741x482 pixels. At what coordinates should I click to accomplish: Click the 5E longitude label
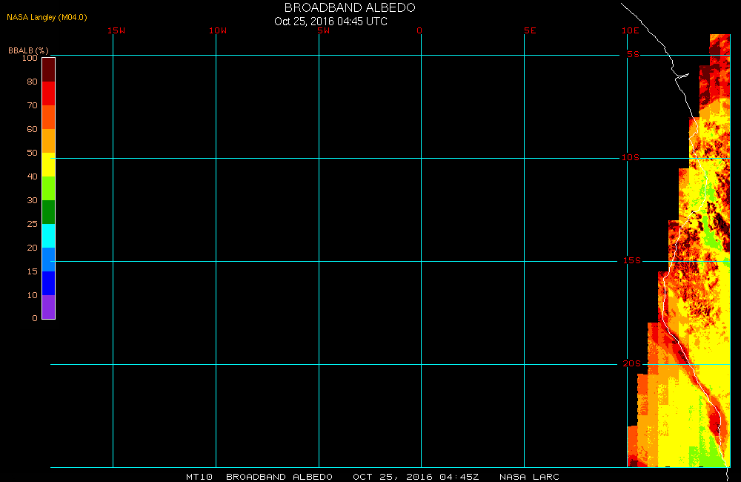tap(530, 30)
